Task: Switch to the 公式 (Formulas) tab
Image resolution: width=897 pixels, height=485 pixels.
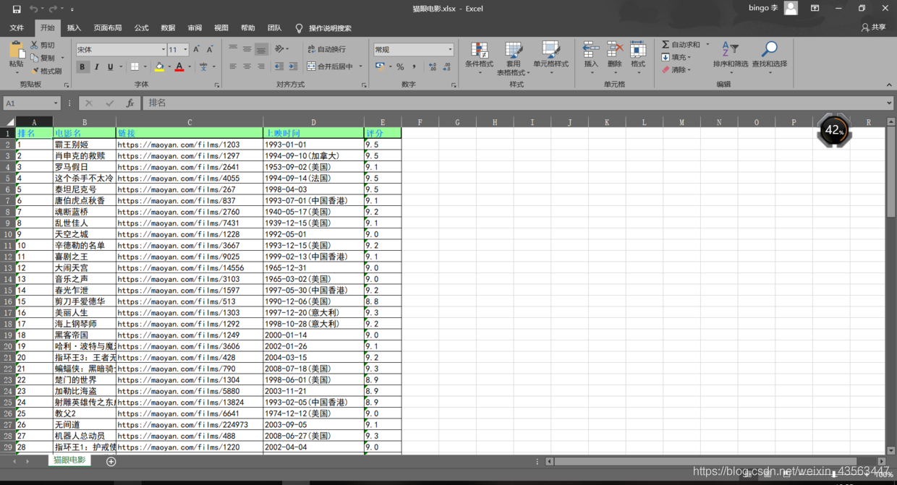Action: 141,28
